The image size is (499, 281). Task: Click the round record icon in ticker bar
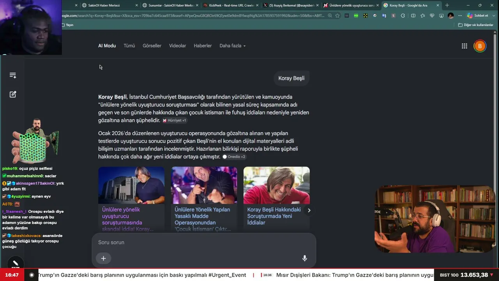32,275
